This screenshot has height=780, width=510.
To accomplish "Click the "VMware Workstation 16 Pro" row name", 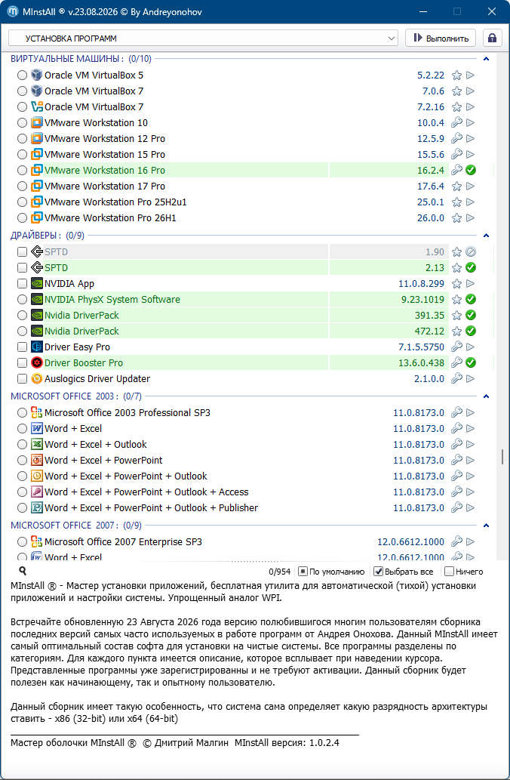I will 104,170.
